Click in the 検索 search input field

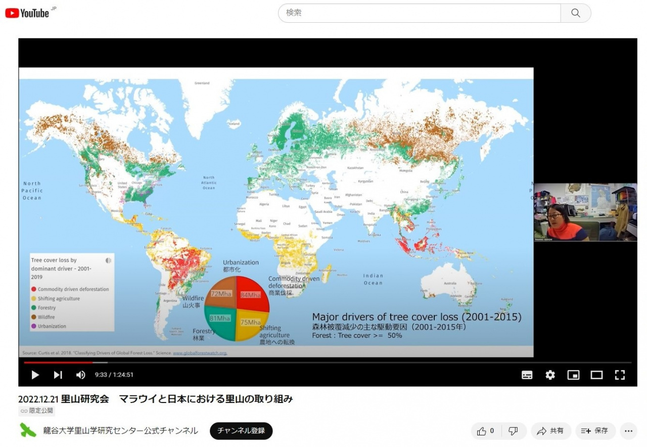point(420,13)
